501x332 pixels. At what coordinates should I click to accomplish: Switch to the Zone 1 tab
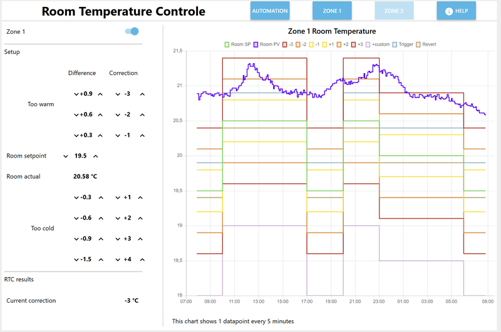tap(332, 11)
